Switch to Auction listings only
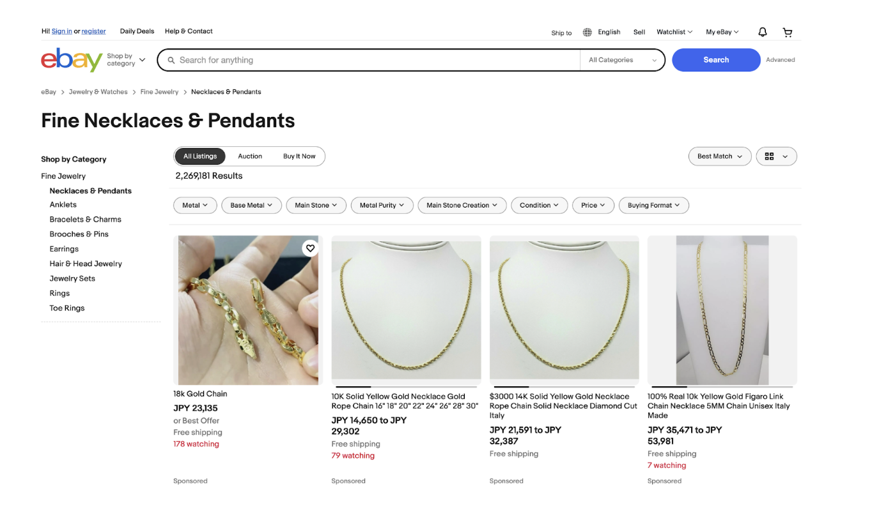The image size is (872, 507). [x=250, y=156]
